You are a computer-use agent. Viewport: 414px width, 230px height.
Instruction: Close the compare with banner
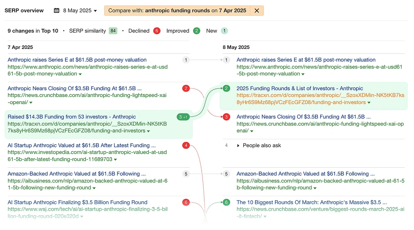(x=257, y=11)
